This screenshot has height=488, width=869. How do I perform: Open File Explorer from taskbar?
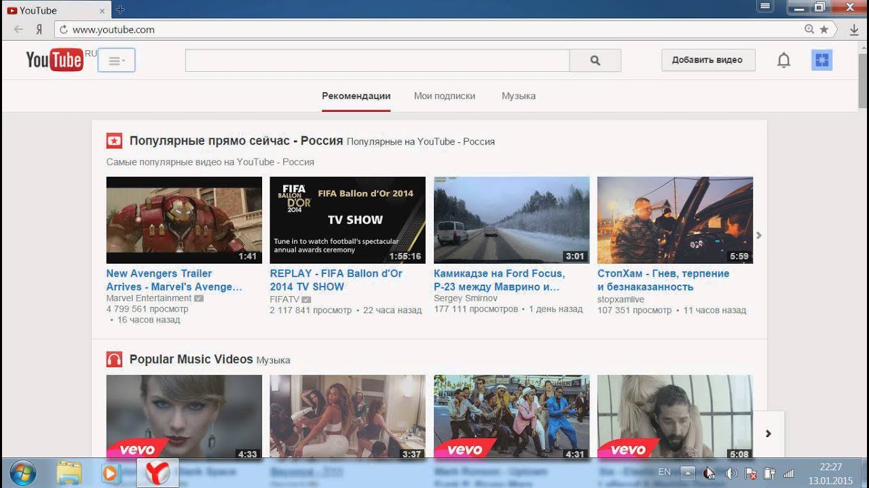(x=69, y=473)
